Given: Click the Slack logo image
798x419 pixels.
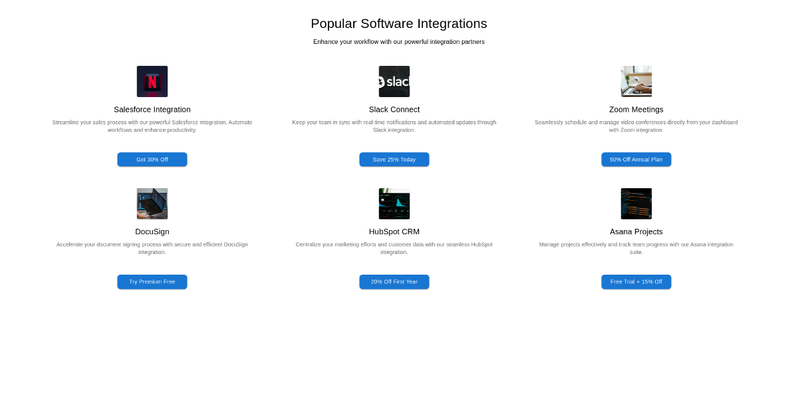Looking at the screenshot, I should click(394, 81).
